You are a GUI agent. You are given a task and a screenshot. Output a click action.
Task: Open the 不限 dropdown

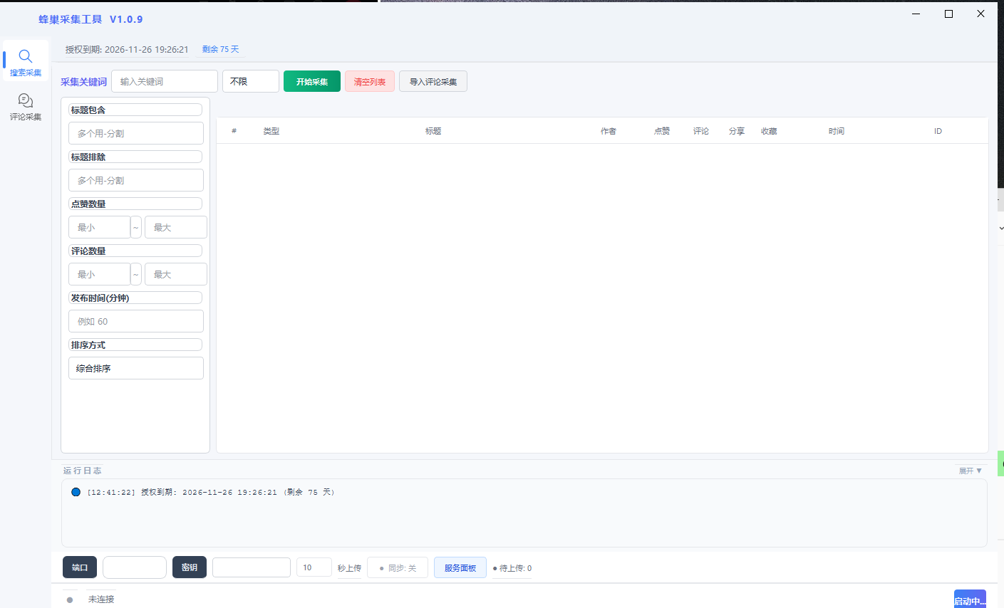(251, 81)
